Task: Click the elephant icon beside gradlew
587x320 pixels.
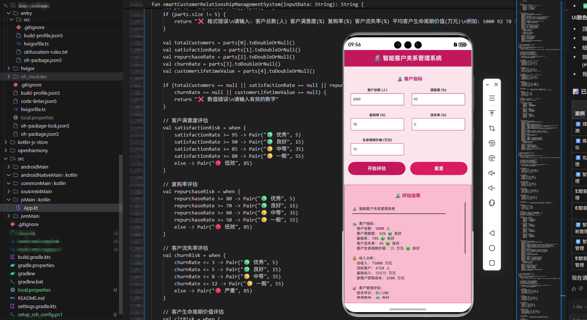Action: tap(13, 273)
